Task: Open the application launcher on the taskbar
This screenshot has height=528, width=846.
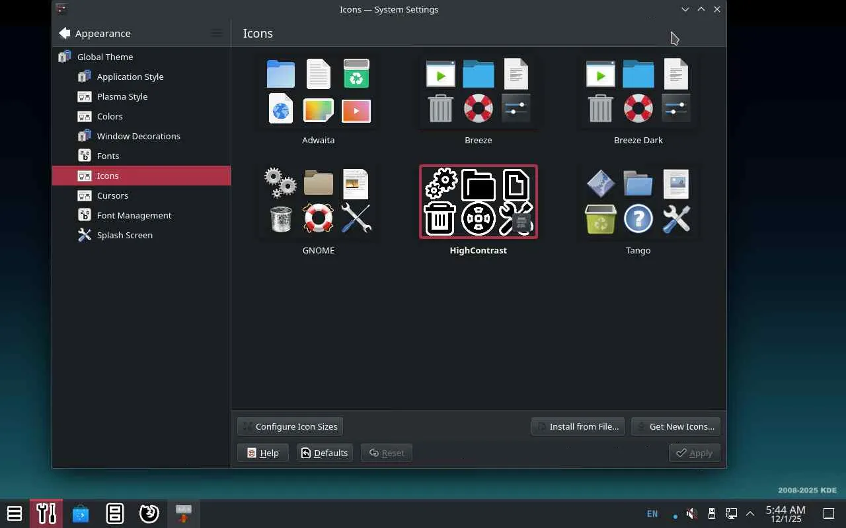Action: point(15,513)
